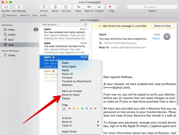179x135 pixels.
Task: Choose Forward as Attachment in context menu
Action: 80,81
